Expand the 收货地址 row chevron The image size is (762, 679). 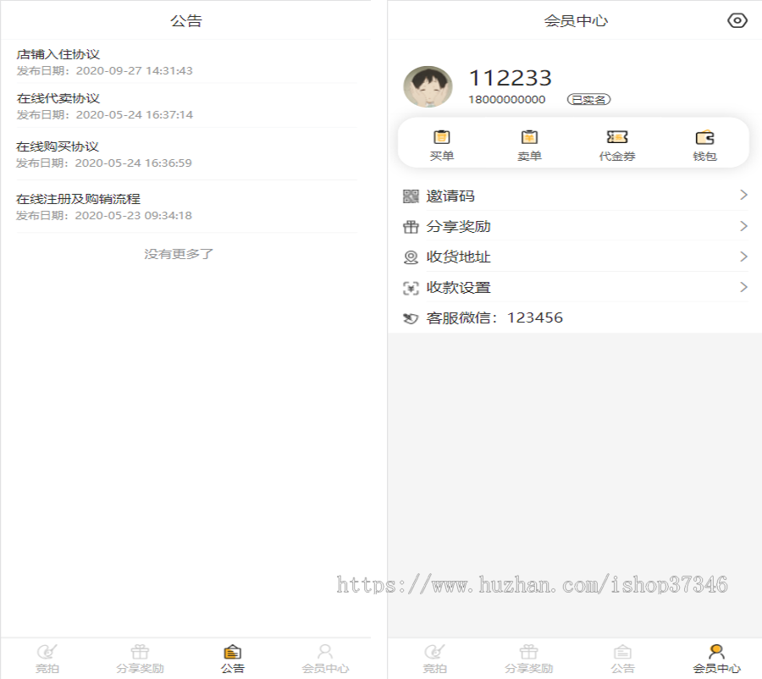click(743, 257)
